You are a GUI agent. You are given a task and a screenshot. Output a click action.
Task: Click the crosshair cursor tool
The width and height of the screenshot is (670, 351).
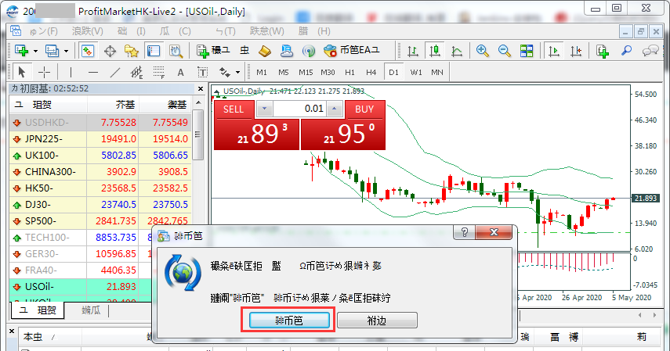pyautogui.click(x=45, y=72)
